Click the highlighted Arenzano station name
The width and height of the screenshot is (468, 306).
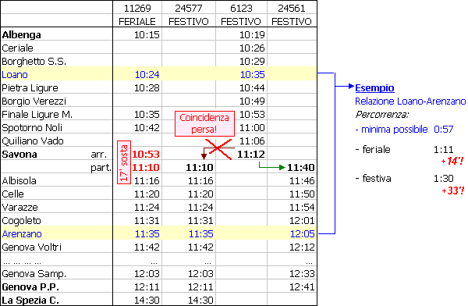(22, 233)
